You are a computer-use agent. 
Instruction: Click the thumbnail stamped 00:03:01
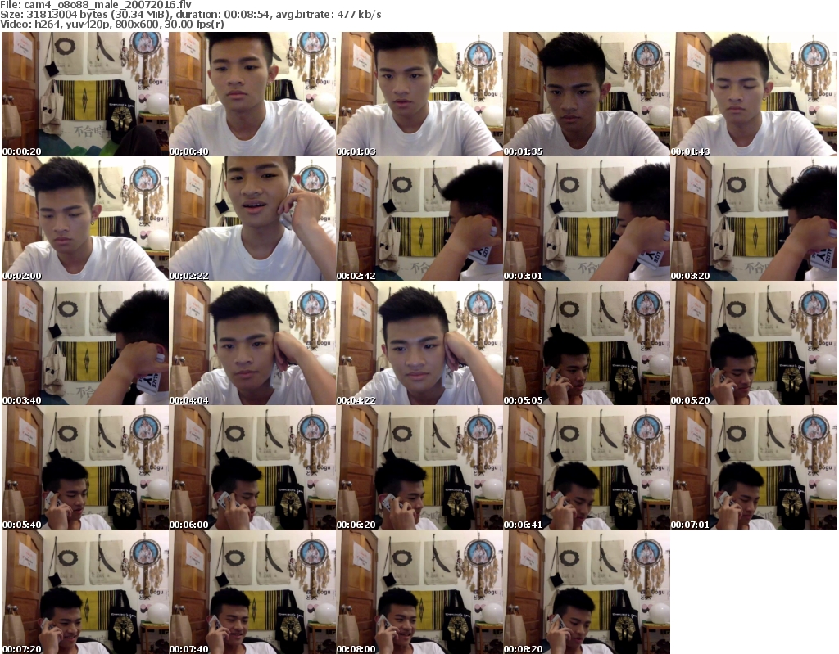587,219
